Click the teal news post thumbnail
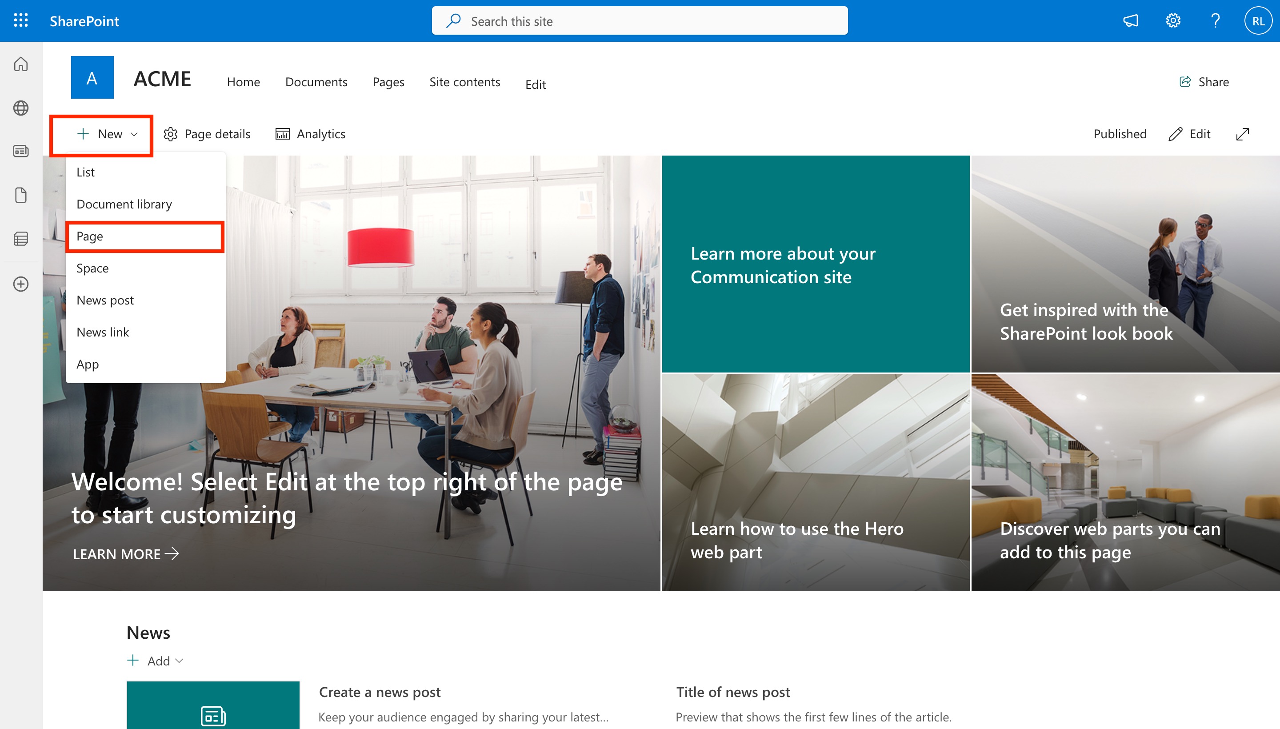1280x729 pixels. click(x=213, y=705)
